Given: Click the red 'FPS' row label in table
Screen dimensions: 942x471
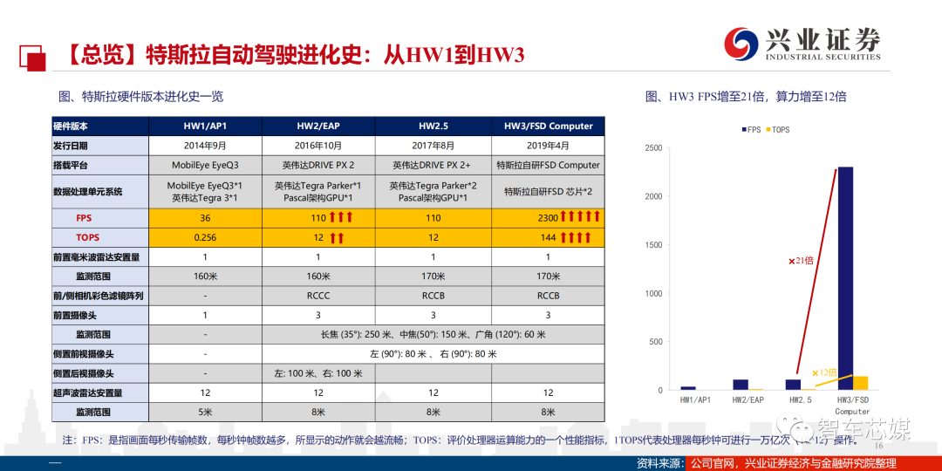Looking at the screenshot, I should coord(99,218).
